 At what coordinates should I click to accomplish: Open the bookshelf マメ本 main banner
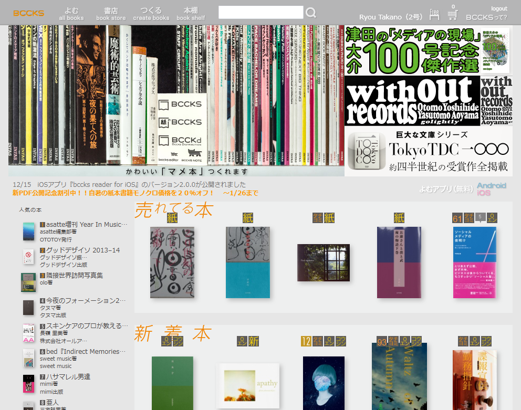(176, 101)
